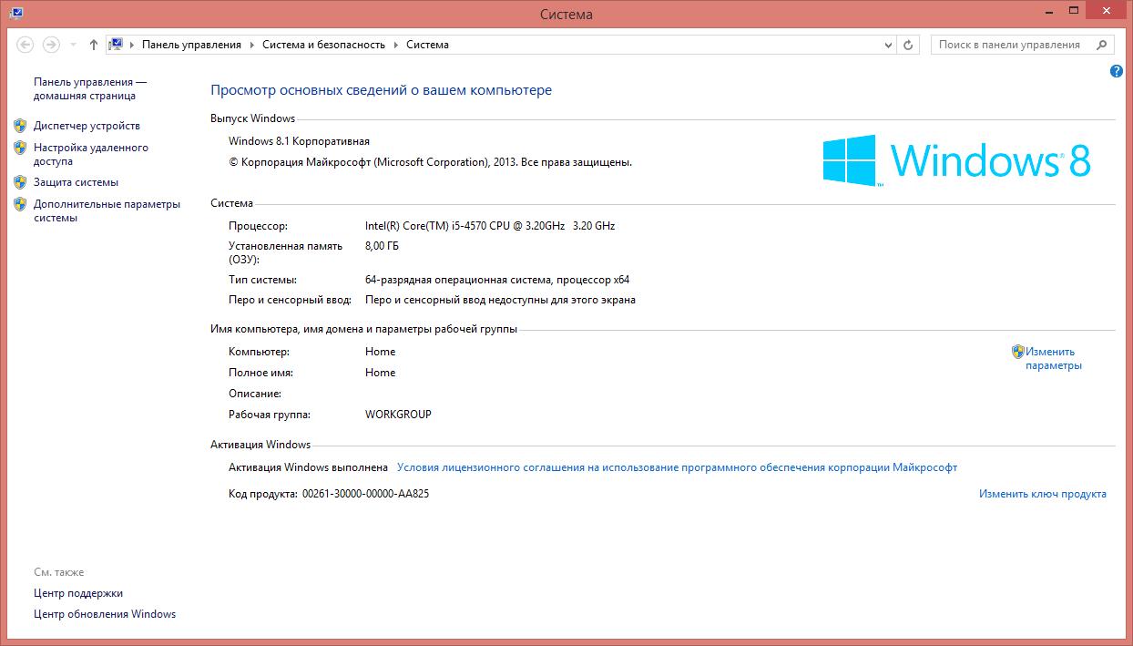Click Изменить ключ продукта link
The width and height of the screenshot is (1133, 646).
(1043, 494)
